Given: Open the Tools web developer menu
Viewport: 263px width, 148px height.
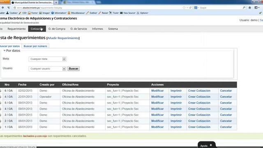Looking at the screenshot, I should click(x=114, y=13).
